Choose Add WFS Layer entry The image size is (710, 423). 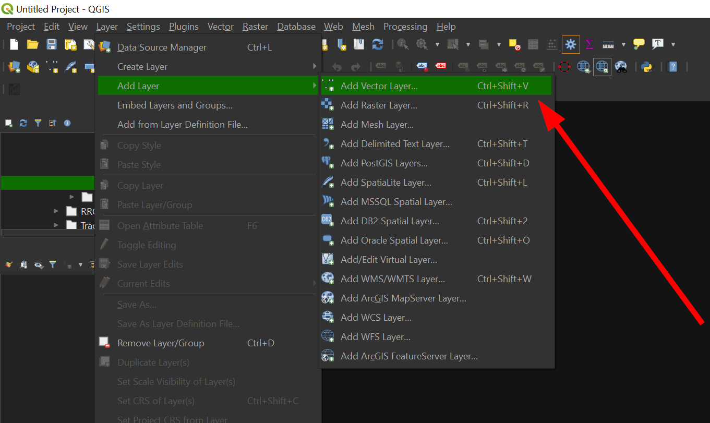coord(435,336)
